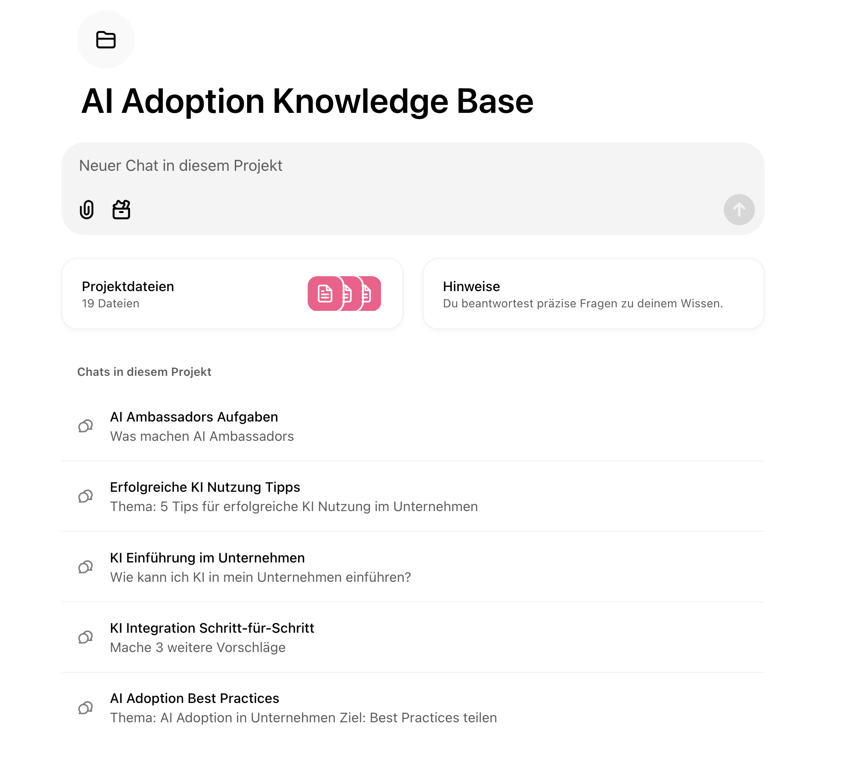Open the tools toolbox icon
This screenshot has height=764, width=841.
(121, 209)
